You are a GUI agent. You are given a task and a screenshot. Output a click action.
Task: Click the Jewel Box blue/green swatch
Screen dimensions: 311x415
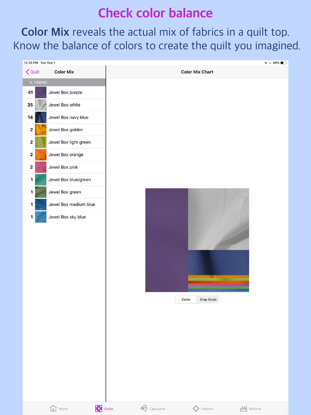point(41,180)
